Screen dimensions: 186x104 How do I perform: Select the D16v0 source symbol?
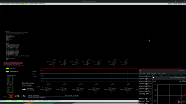coord(87,63)
